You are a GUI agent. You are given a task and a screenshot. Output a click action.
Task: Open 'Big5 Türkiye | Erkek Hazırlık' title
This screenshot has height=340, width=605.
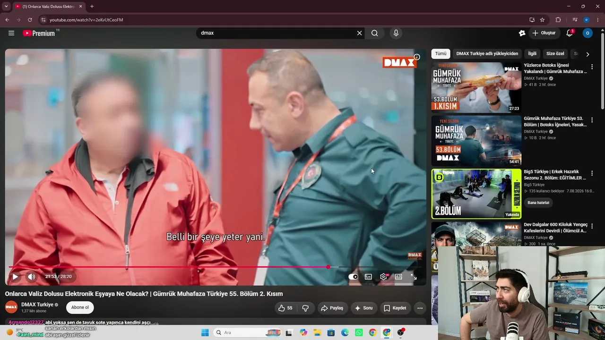pyautogui.click(x=555, y=175)
